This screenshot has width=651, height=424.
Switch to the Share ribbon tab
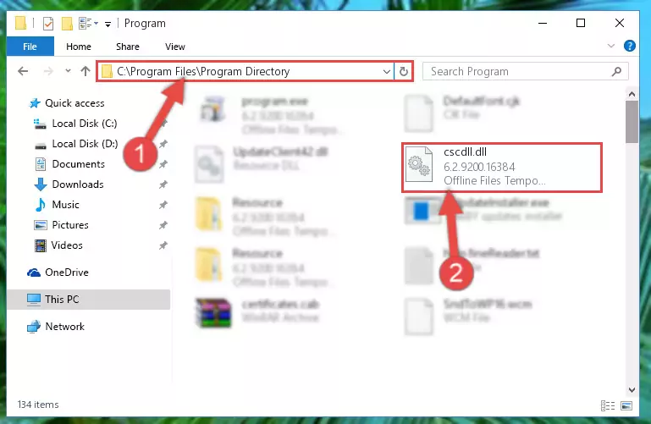point(128,47)
